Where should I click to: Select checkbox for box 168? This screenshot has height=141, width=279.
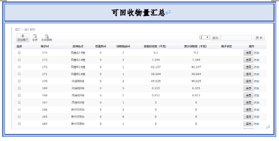(x=19, y=95)
